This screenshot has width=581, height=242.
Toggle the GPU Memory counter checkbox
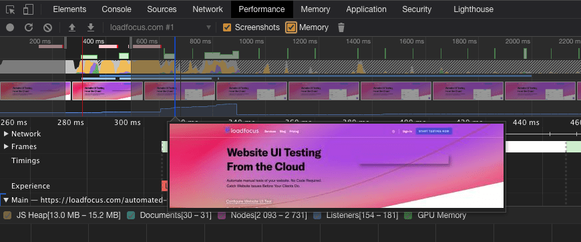coord(408,215)
